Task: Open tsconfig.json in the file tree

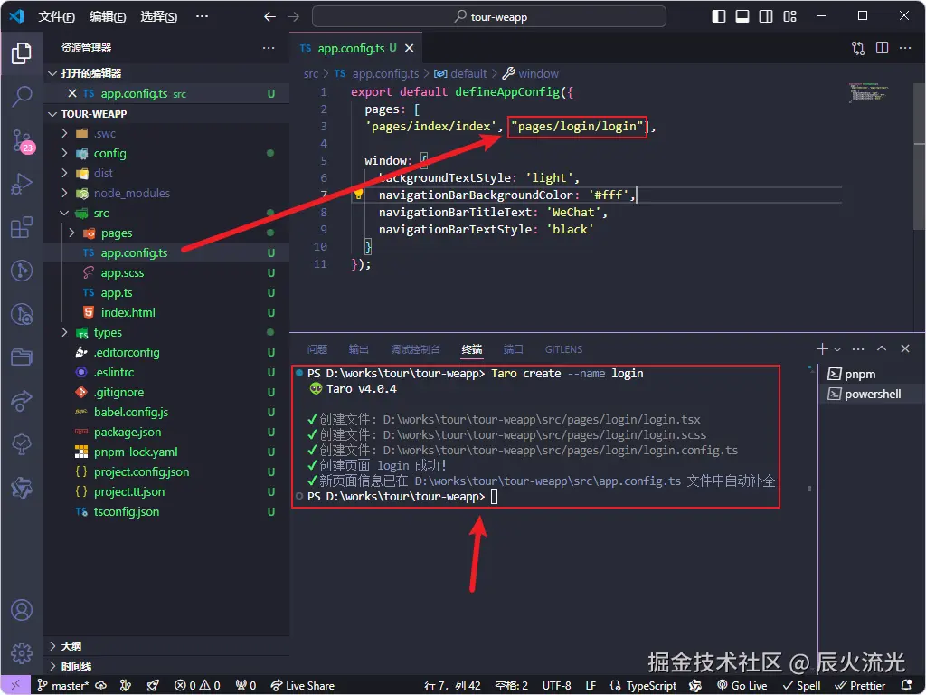Action: tap(127, 512)
